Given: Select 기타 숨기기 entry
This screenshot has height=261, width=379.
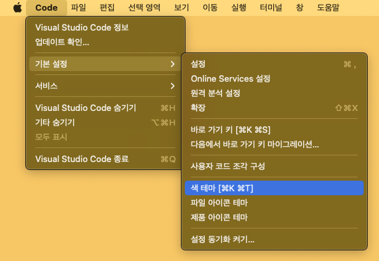Looking at the screenshot, I should pyautogui.click(x=105, y=123).
